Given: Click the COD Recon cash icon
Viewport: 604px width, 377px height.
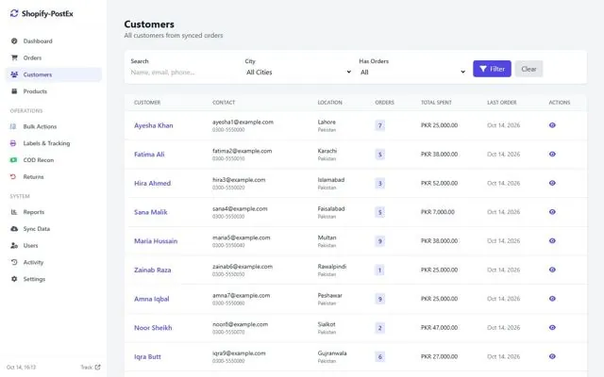Looking at the screenshot, I should point(13,159).
